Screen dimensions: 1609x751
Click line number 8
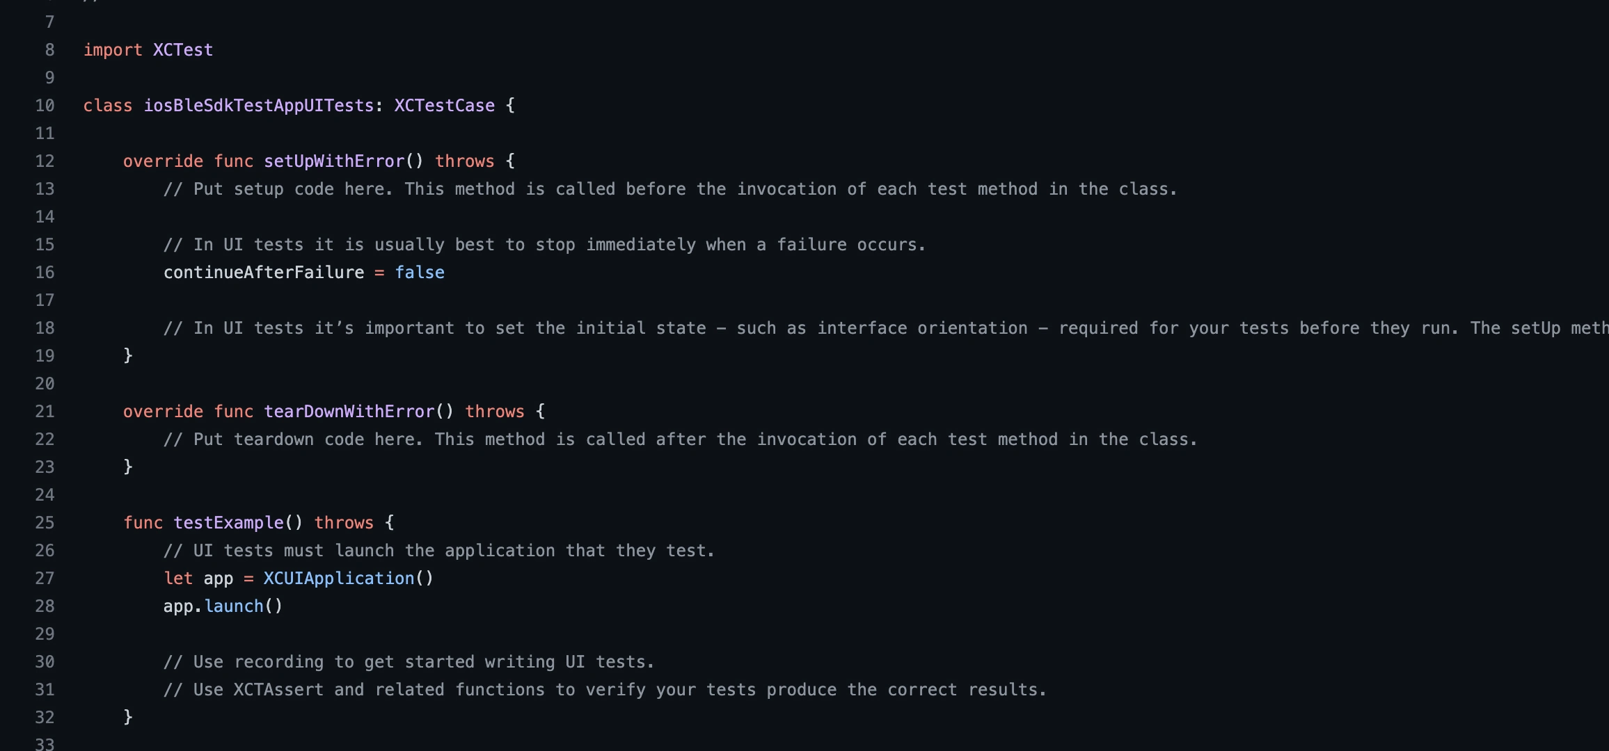49,50
